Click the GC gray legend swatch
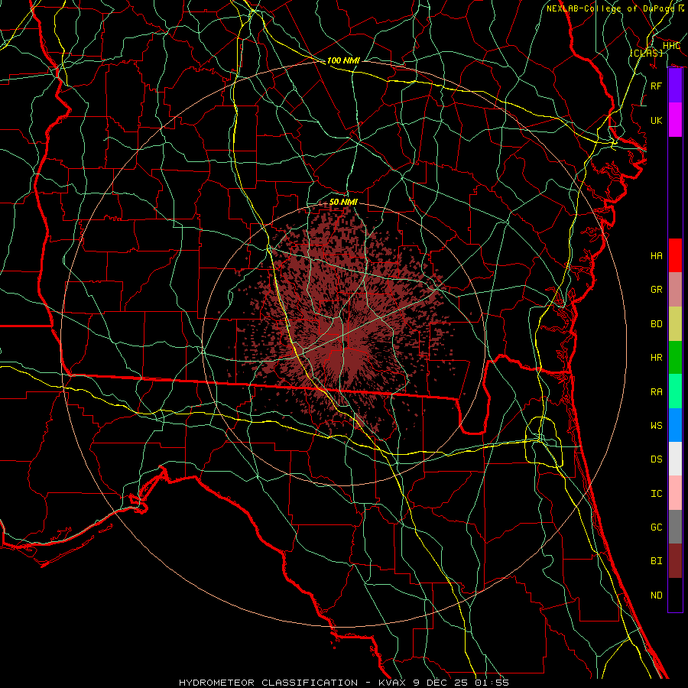Image resolution: width=688 pixels, height=688 pixels. click(x=675, y=527)
